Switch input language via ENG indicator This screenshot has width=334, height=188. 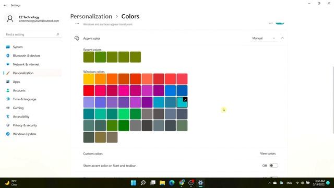[x=289, y=183]
